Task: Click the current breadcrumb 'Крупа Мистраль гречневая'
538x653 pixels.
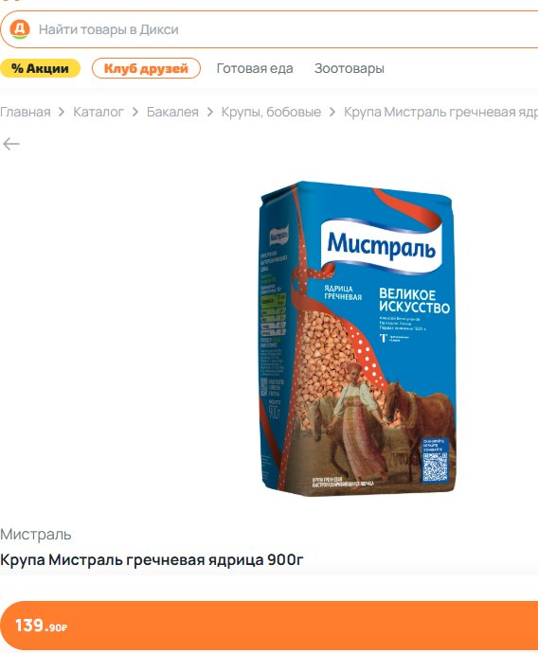Action: (x=440, y=112)
